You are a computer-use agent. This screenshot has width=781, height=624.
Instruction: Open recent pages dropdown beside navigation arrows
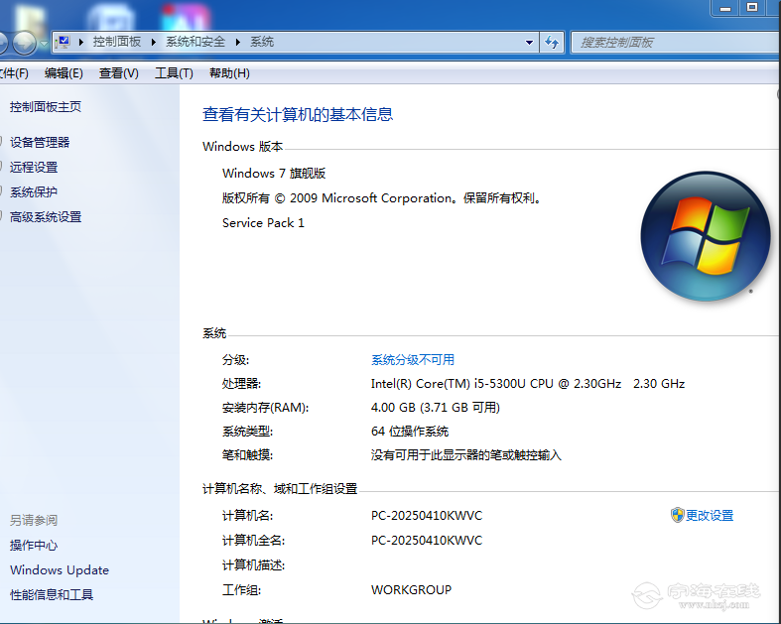point(44,44)
